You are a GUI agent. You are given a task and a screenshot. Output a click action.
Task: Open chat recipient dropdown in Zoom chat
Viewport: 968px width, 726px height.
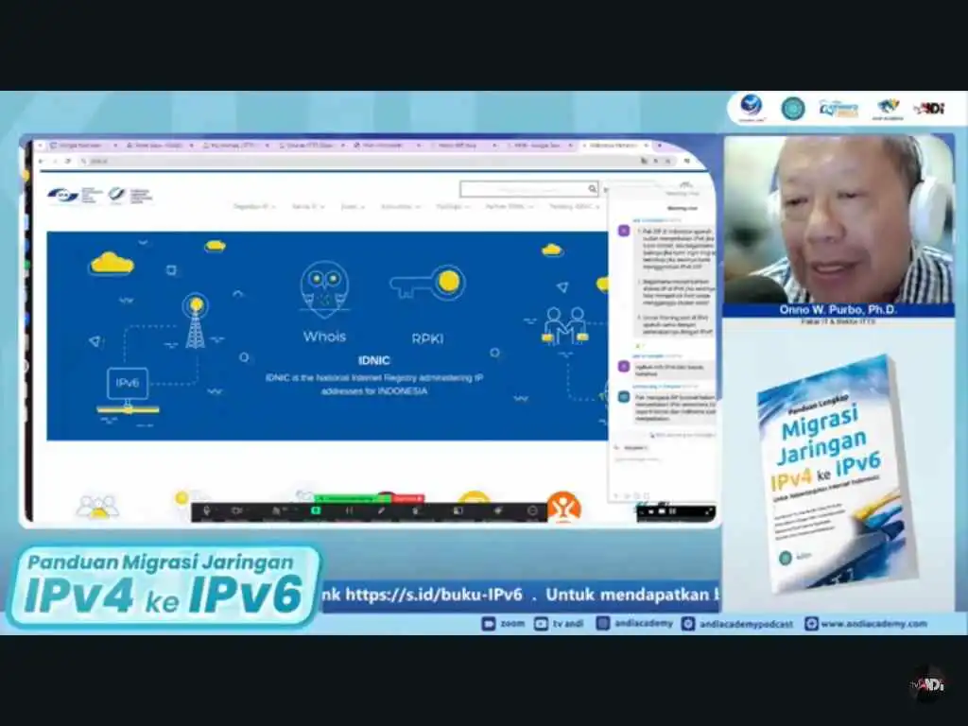click(x=635, y=447)
